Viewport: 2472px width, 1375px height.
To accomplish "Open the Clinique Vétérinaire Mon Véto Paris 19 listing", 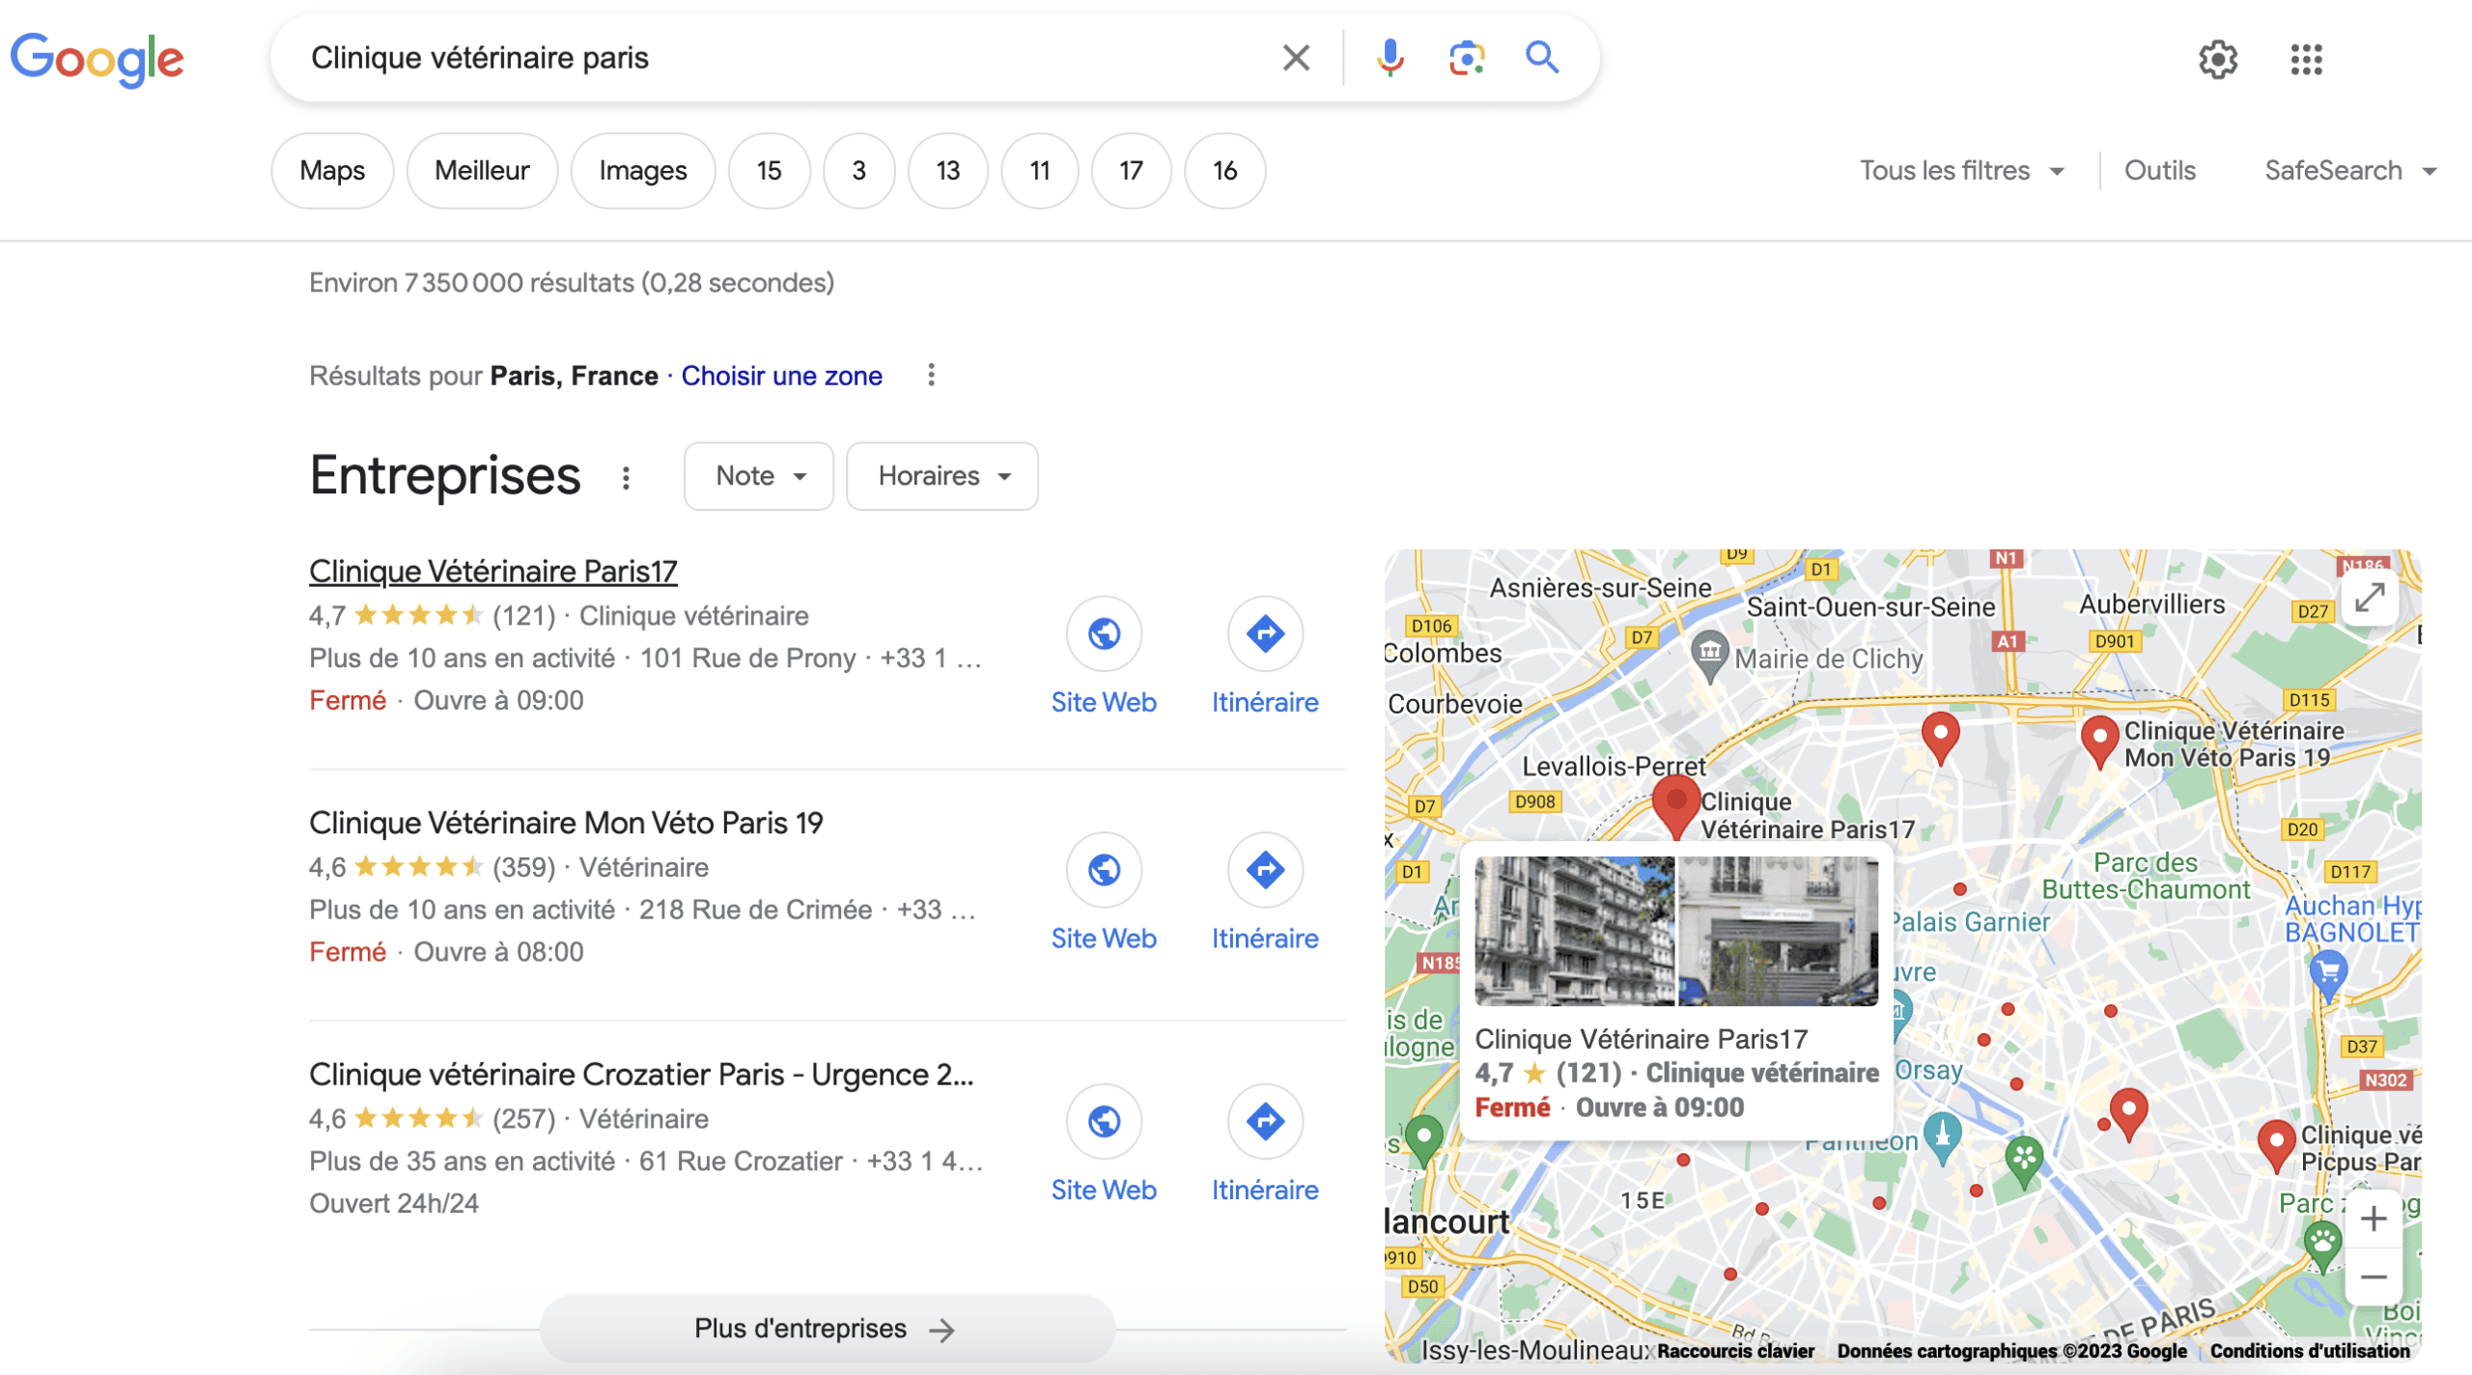I will click(x=566, y=823).
